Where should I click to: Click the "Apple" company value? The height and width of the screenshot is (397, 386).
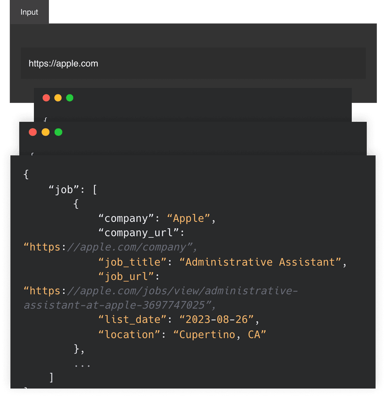[188, 218]
